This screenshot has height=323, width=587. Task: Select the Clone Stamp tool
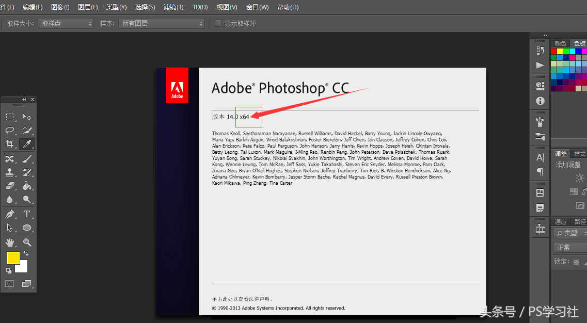coord(10,172)
